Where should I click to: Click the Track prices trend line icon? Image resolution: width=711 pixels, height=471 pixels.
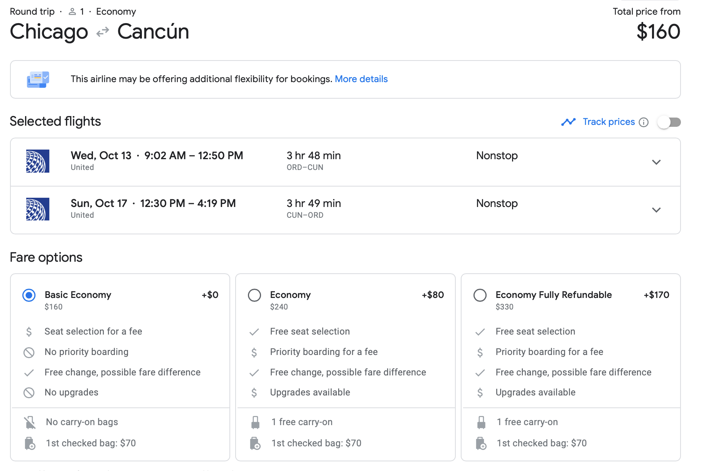coord(568,122)
